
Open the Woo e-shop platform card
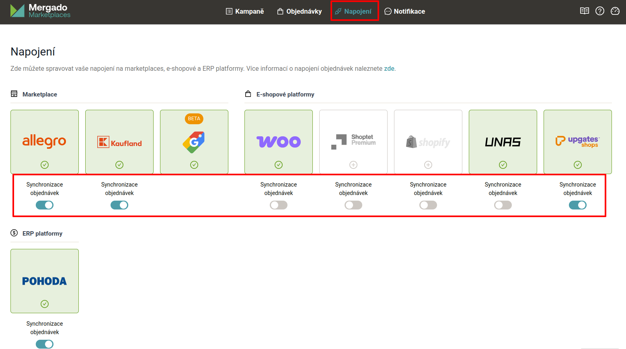(x=279, y=142)
